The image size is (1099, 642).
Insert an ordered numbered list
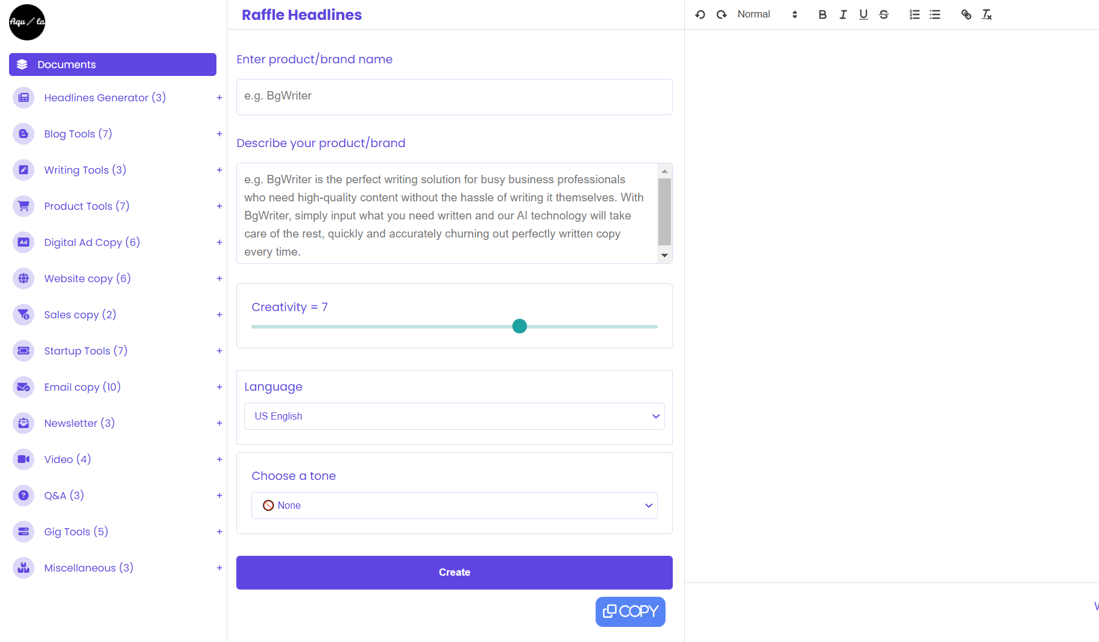coord(915,14)
